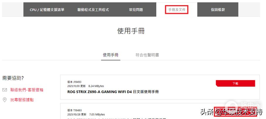Open the 找尋服務據點 link

click(22, 100)
